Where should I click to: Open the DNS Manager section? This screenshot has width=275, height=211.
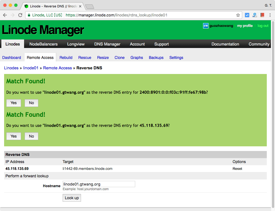(x=107, y=44)
